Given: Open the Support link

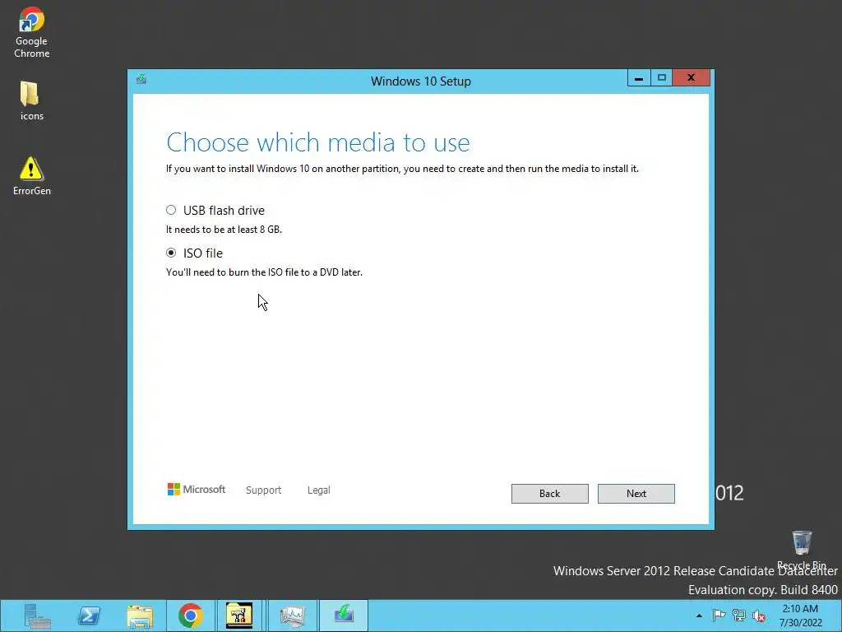Looking at the screenshot, I should point(263,490).
